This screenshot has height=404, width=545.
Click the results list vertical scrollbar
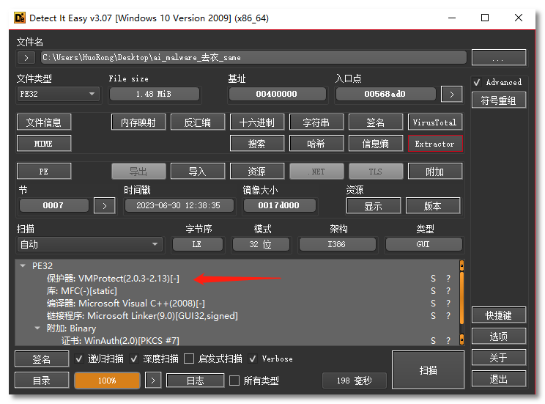click(x=461, y=302)
